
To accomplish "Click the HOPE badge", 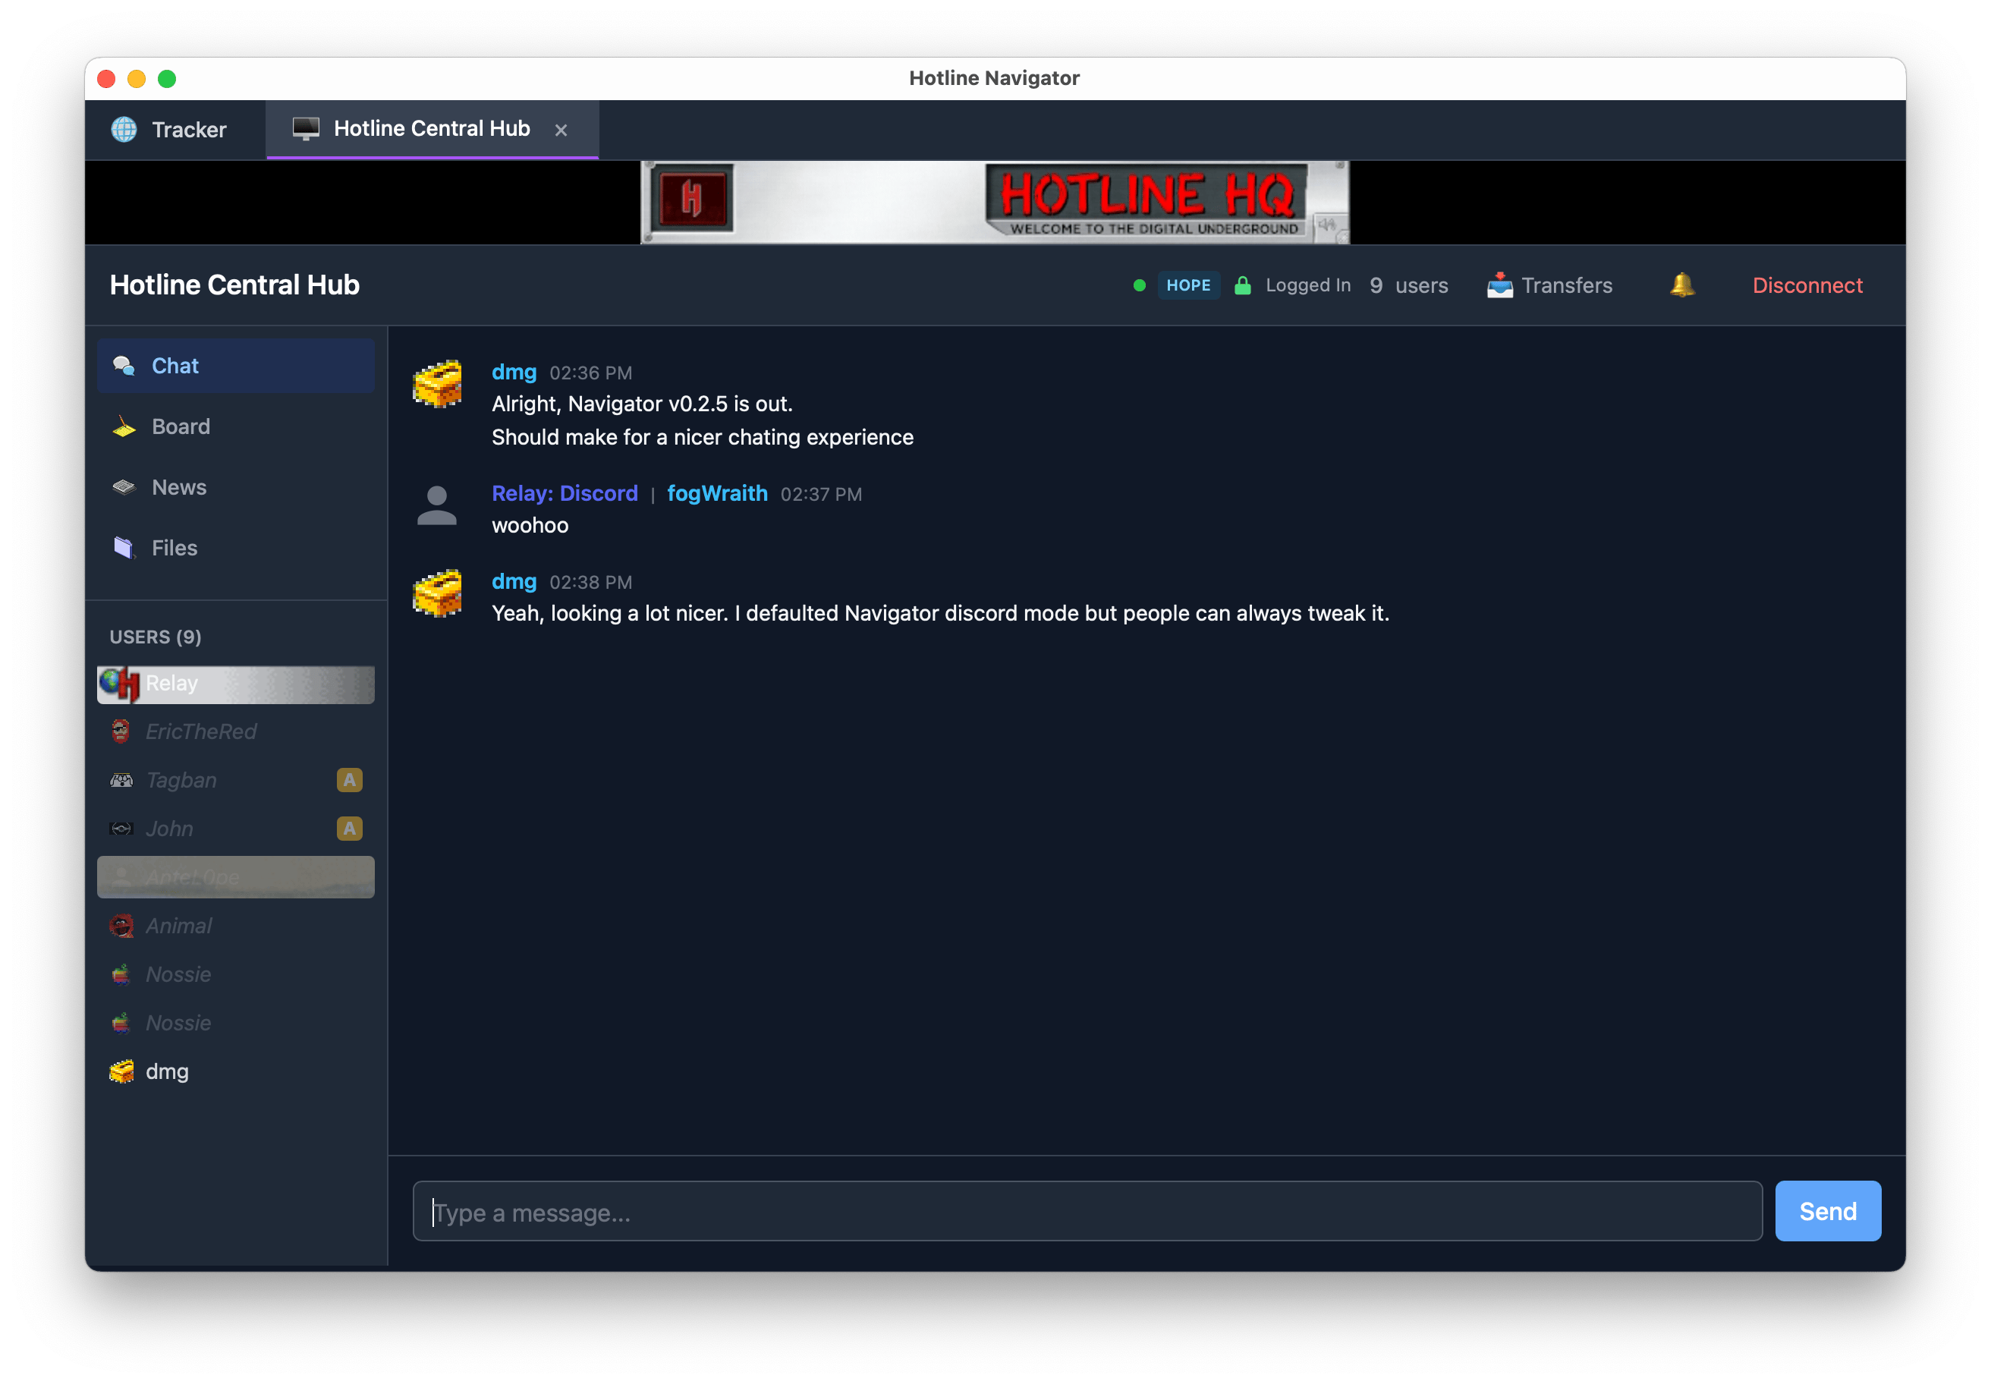I will (x=1188, y=285).
